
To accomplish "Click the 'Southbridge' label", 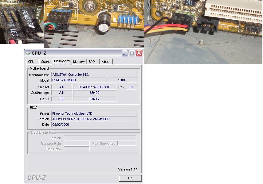I will [x=40, y=93].
